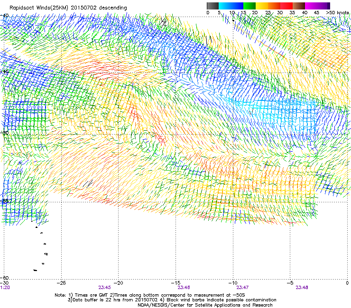Click the purple '23:47' time label
351x308 pixels.
click(x=243, y=288)
